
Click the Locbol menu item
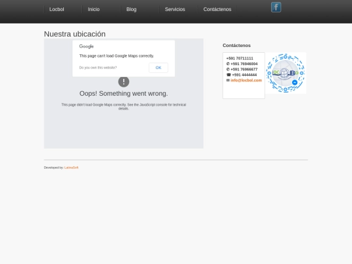click(57, 9)
